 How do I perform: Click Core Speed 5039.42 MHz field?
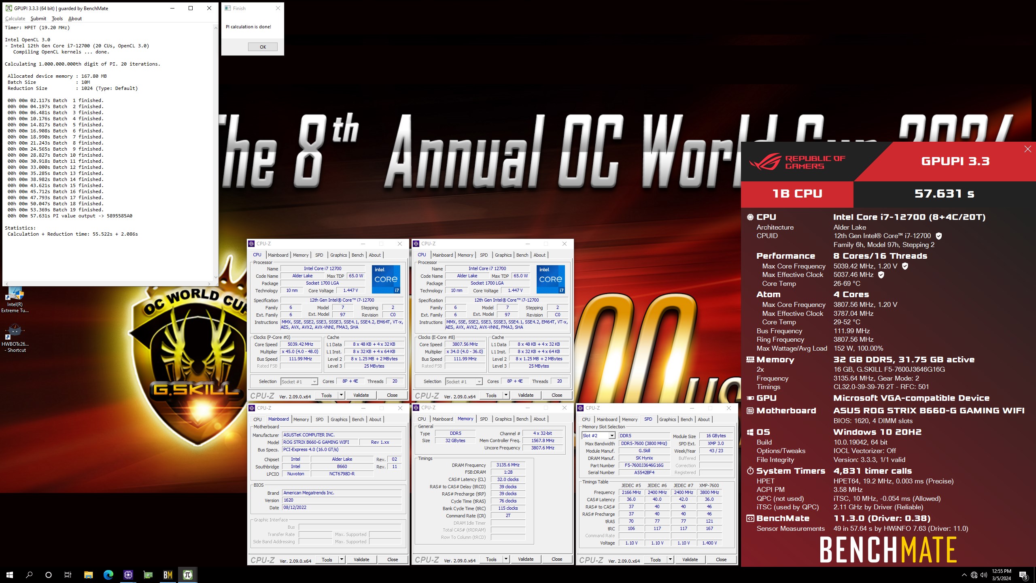pos(300,344)
